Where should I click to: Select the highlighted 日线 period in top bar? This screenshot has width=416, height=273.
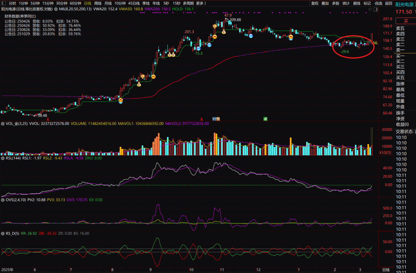tap(87, 3)
